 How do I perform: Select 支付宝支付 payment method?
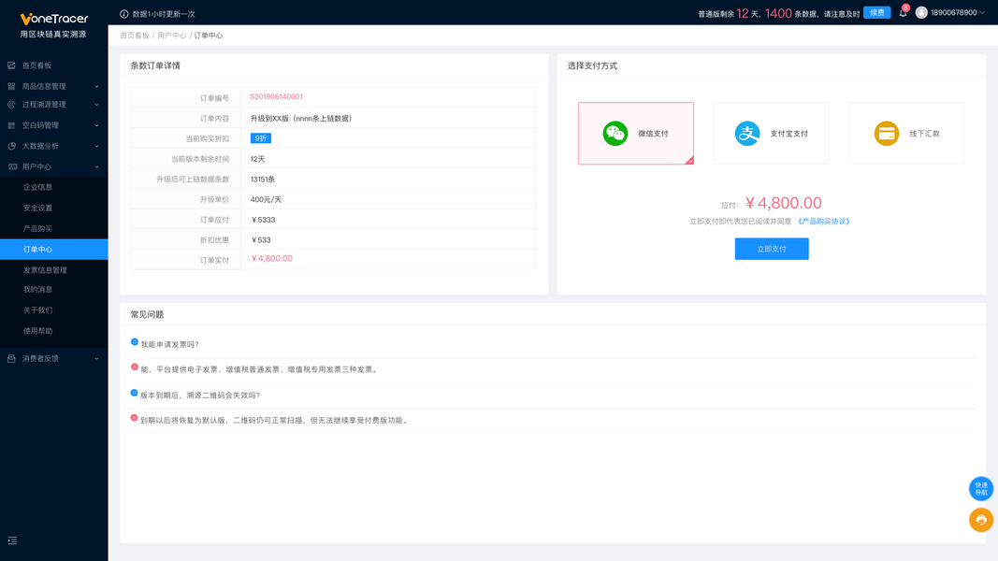point(772,134)
